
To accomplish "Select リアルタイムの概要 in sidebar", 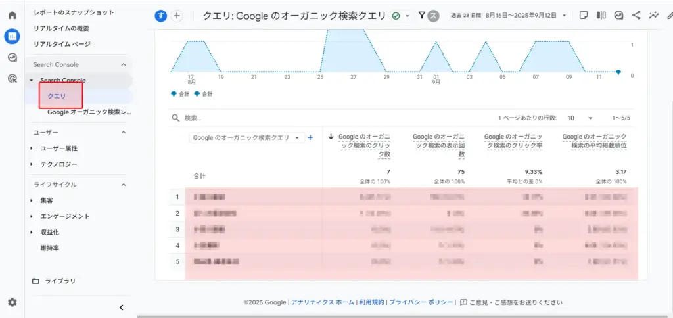I will tap(61, 28).
